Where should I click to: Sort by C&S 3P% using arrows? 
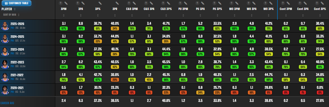pos(166,16)
